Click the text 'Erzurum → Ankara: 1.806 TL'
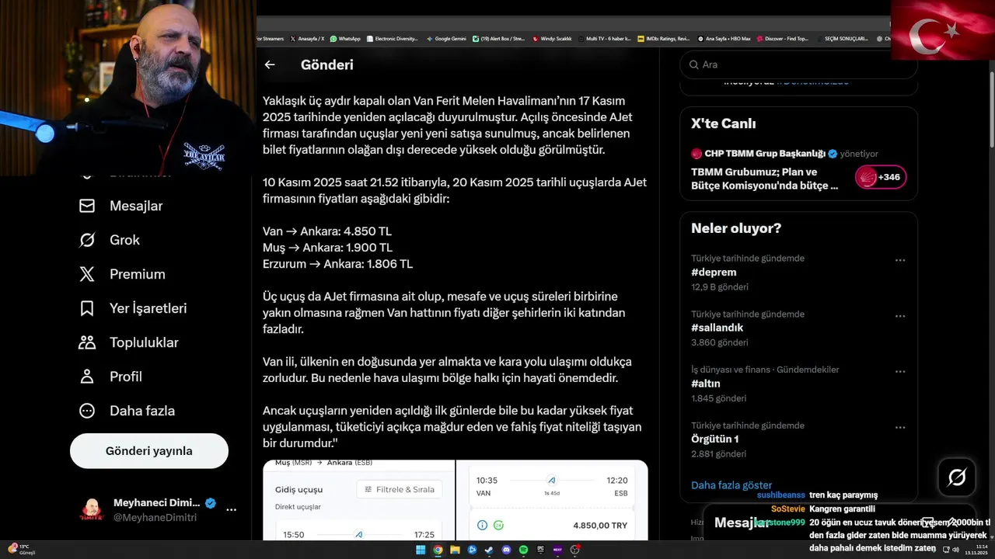The image size is (995, 559). [337, 264]
